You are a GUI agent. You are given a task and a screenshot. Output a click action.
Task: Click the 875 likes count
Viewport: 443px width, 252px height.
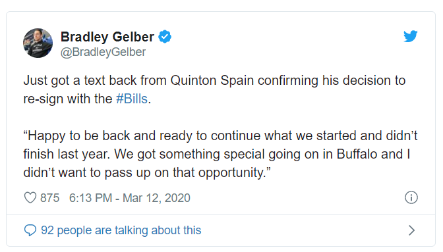pyautogui.click(x=49, y=198)
